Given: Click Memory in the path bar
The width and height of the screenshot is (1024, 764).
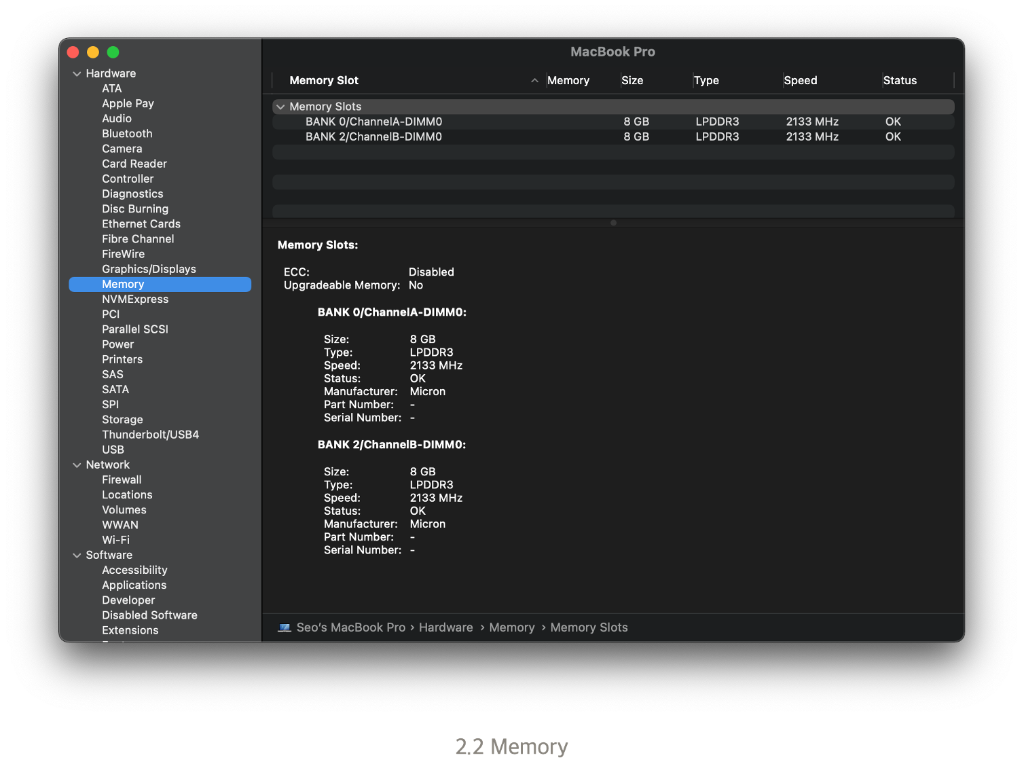Looking at the screenshot, I should [512, 628].
